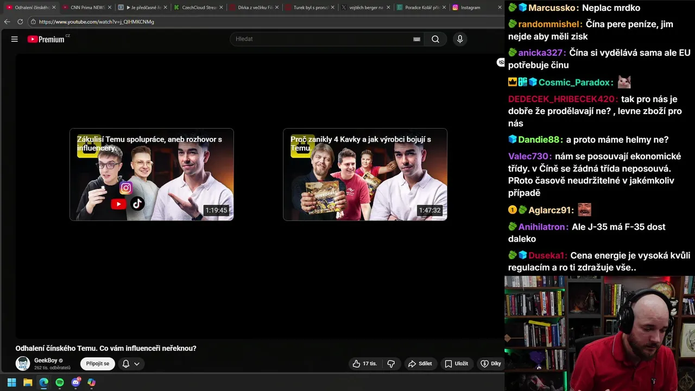Open Windows Start menu
The image size is (695, 391).
click(11, 382)
